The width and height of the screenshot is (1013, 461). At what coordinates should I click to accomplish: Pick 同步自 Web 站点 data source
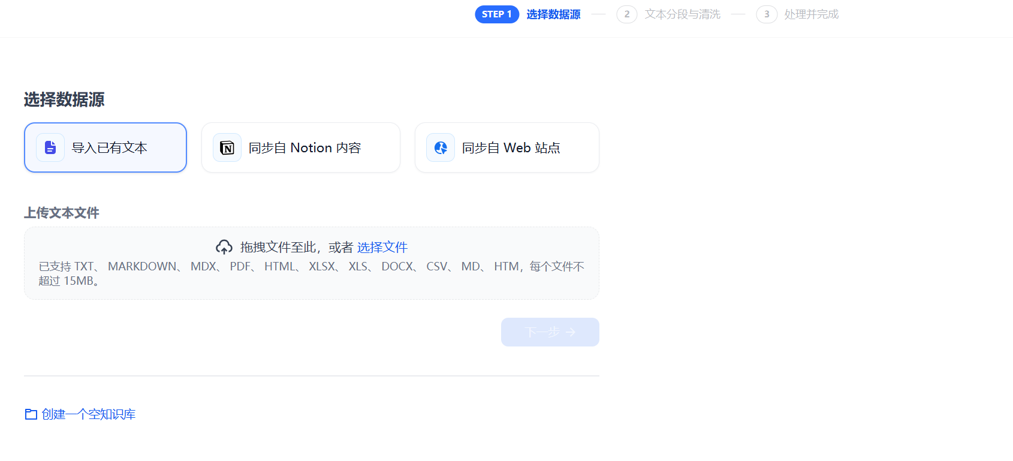point(507,147)
